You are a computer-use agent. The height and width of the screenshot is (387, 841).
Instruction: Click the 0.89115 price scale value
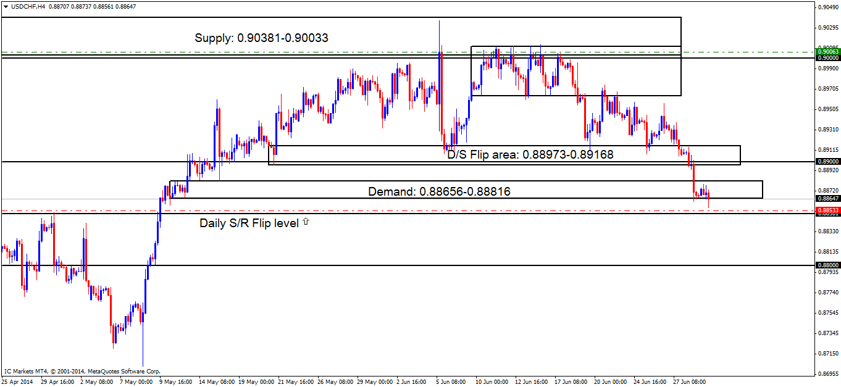[x=828, y=150]
